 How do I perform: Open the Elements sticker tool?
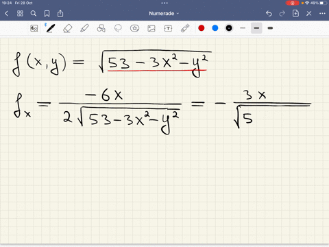click(x=134, y=28)
